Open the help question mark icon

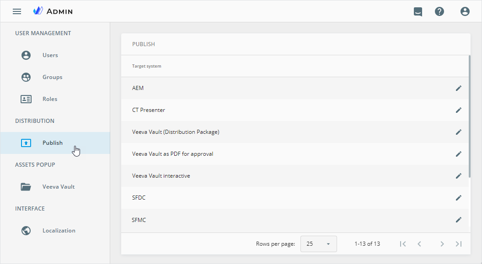pyautogui.click(x=439, y=11)
